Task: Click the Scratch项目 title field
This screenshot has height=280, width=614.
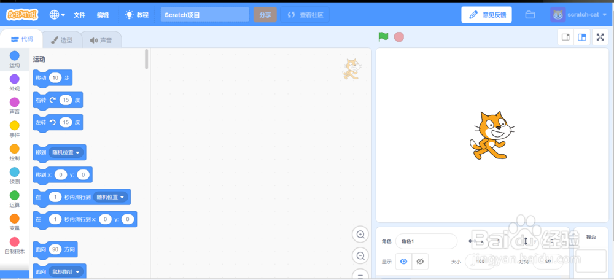Action: (205, 15)
